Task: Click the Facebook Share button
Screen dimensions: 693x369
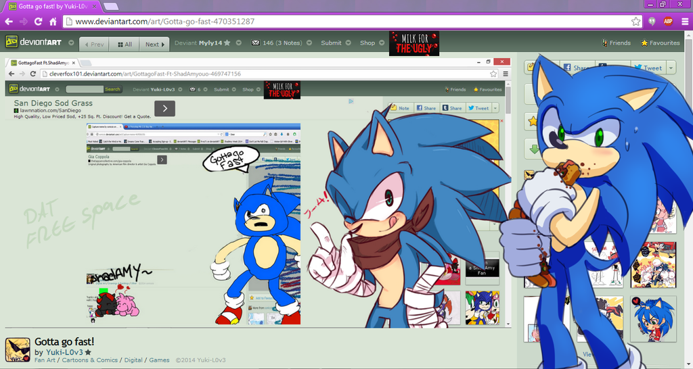Action: 577,68
